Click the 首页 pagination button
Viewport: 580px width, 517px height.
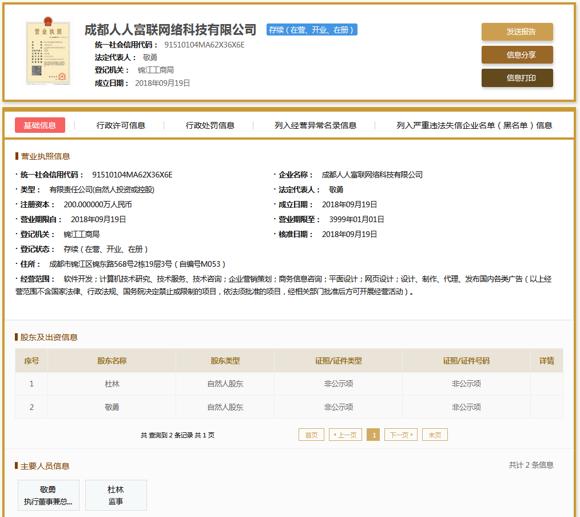(x=311, y=435)
